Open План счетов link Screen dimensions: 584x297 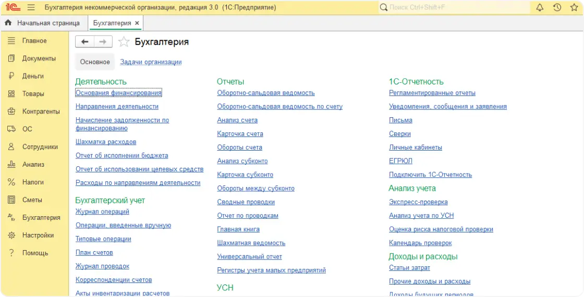tap(94, 253)
